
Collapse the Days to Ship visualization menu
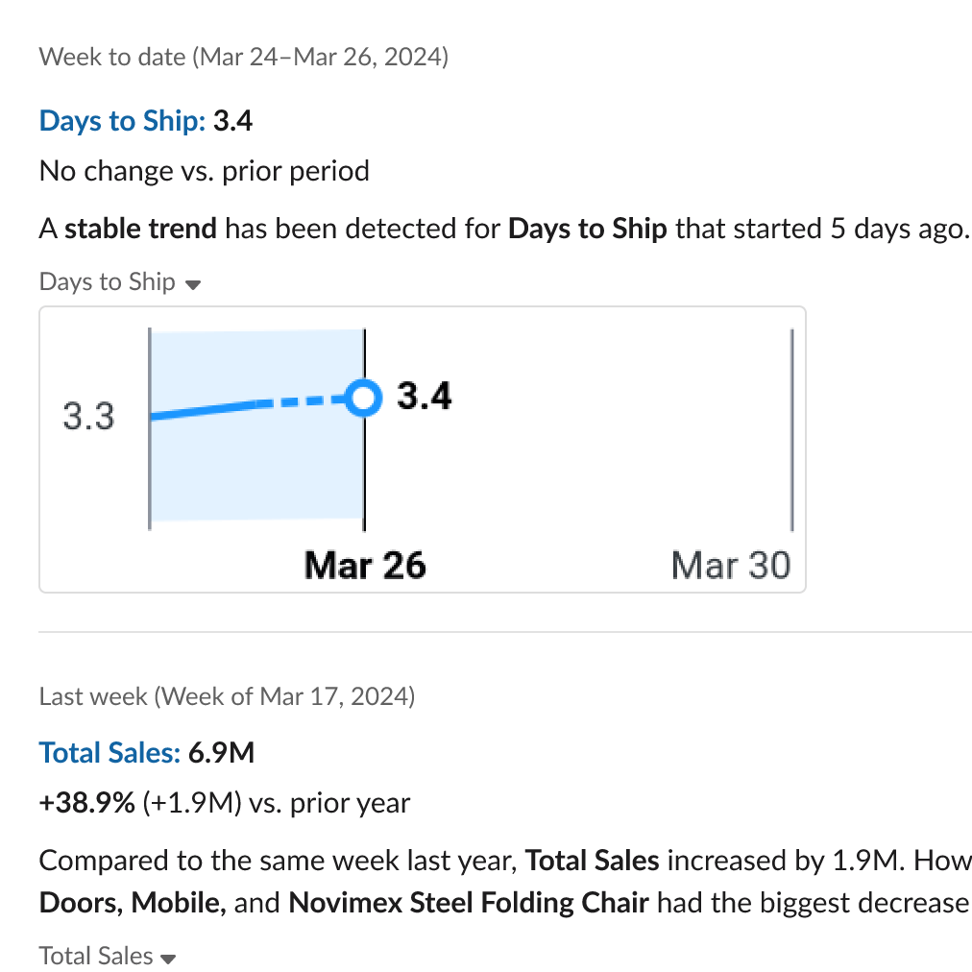click(193, 283)
